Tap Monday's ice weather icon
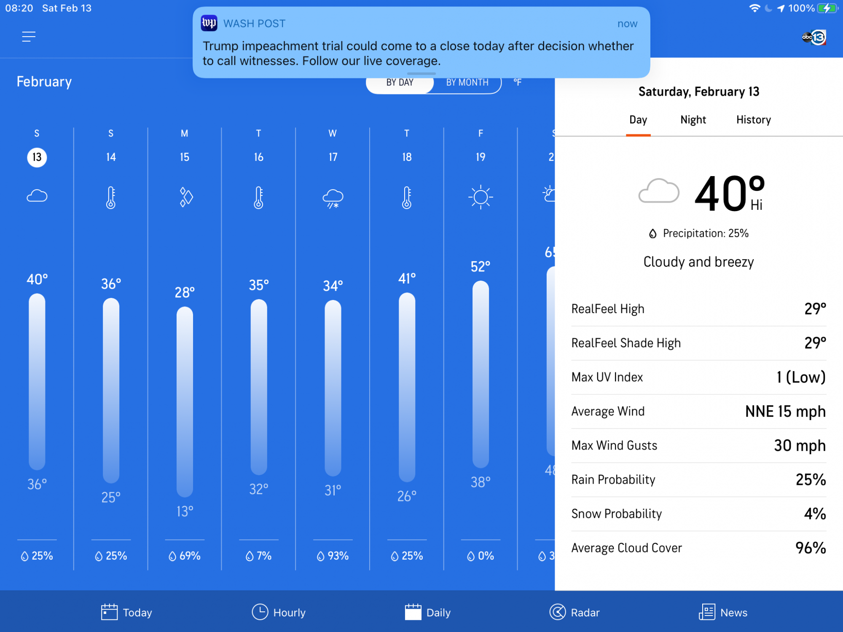This screenshot has height=632, width=843. tap(185, 197)
